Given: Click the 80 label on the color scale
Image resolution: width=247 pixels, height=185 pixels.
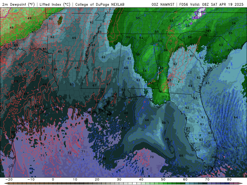Looking at the screenshot, I should coord(229,179).
